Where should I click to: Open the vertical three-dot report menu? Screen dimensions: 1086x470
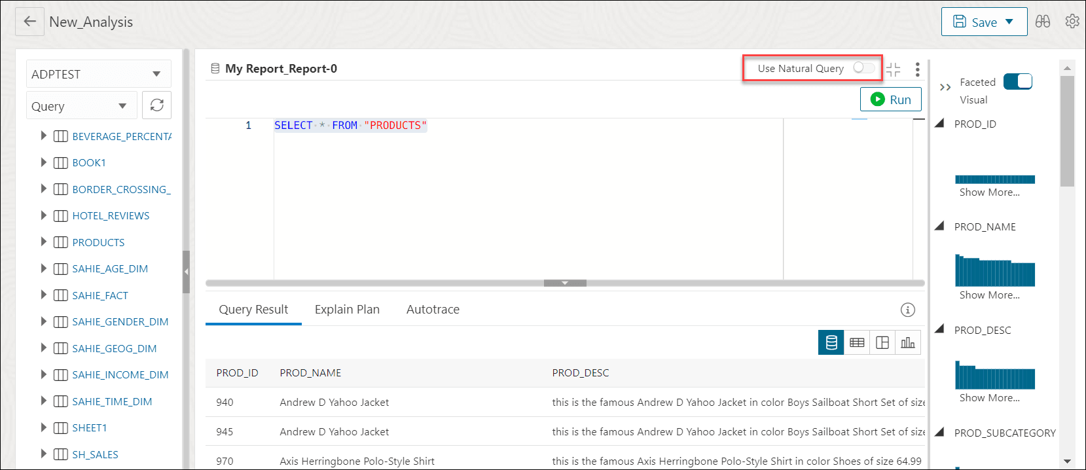[x=917, y=69]
